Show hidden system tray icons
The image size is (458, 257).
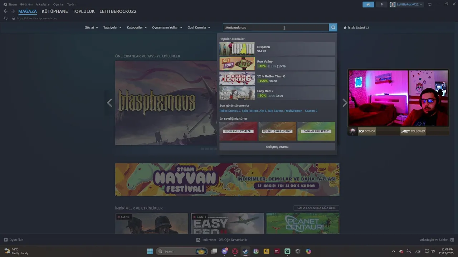click(394, 251)
